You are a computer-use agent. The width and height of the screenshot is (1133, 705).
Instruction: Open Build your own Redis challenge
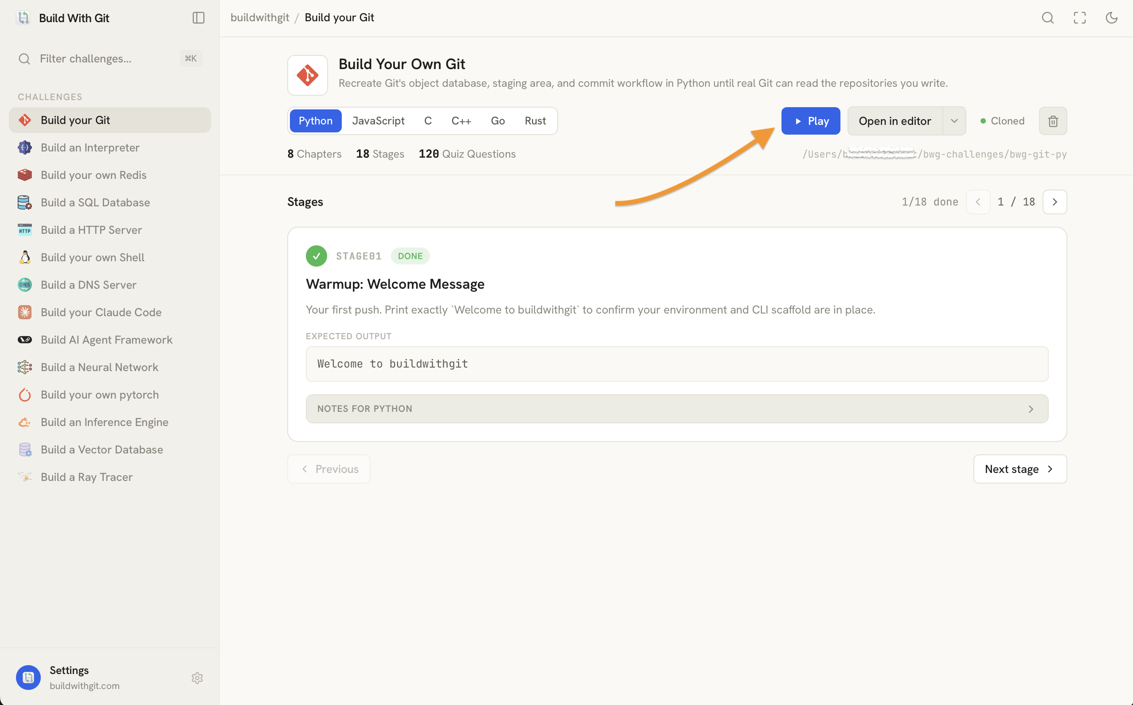(109, 175)
